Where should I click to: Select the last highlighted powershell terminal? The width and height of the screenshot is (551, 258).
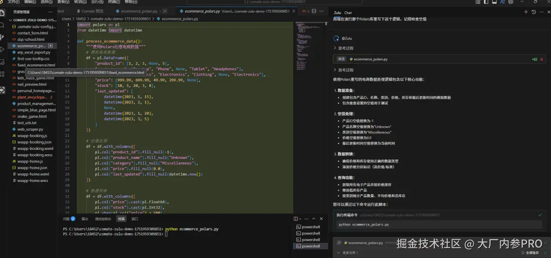(311, 246)
